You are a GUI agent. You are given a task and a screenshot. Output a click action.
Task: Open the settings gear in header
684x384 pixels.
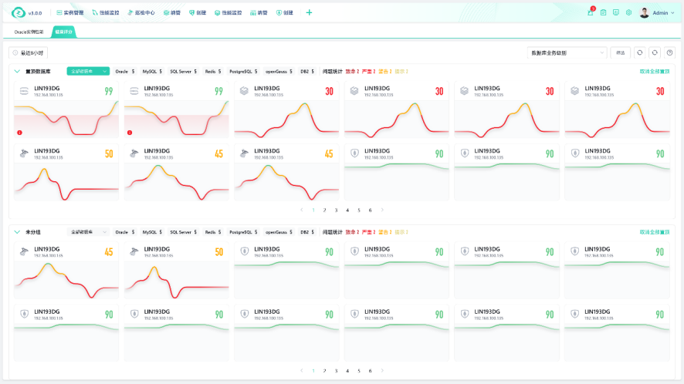[x=628, y=12]
